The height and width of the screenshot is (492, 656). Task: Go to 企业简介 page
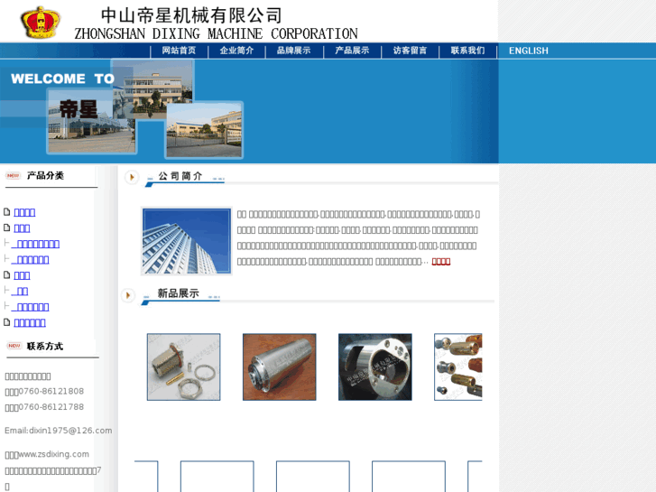pyautogui.click(x=236, y=51)
